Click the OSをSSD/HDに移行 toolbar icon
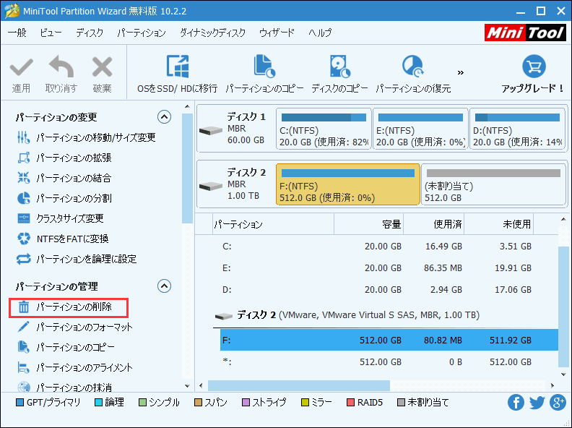This screenshot has height=428, width=572. click(x=177, y=67)
